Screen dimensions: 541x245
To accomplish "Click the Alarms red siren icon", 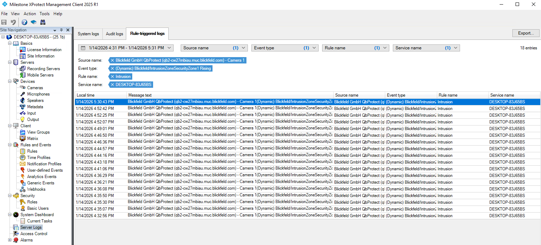I will (16, 240).
